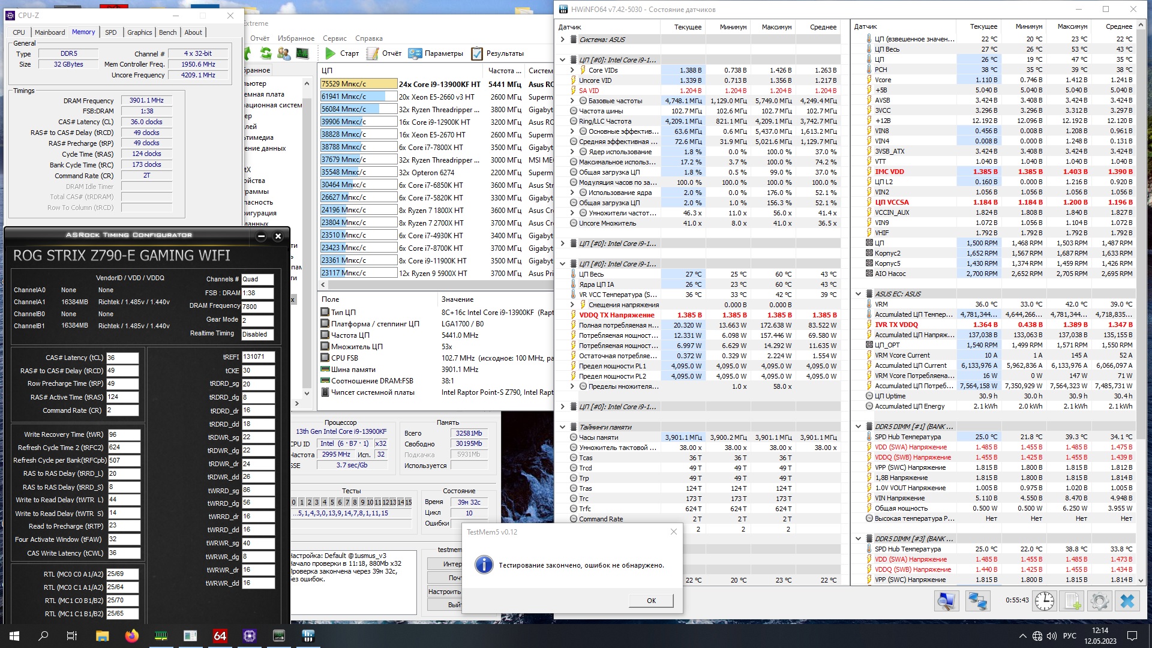
Task: Click OK in the TestMem5 dialog
Action: pyautogui.click(x=651, y=600)
